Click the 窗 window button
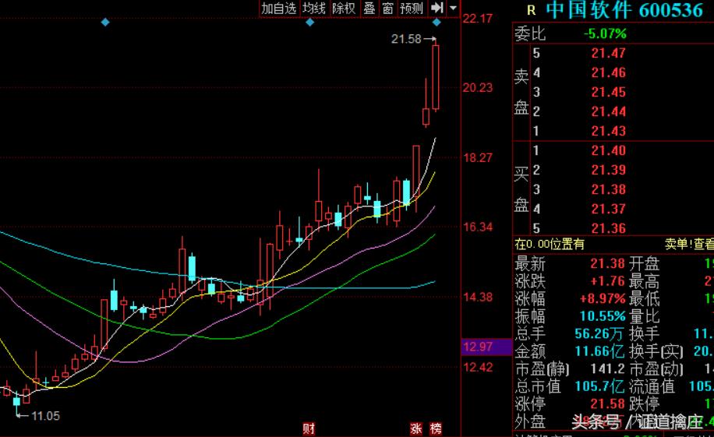Viewport: 714px width, 437px height. click(387, 9)
